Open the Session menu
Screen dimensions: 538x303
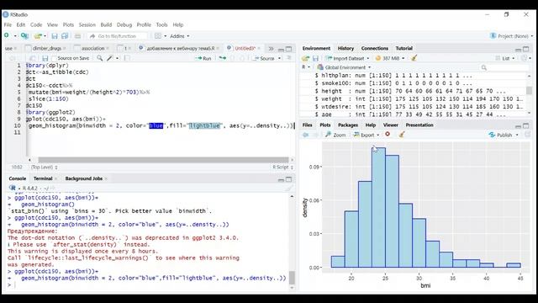[x=87, y=24]
